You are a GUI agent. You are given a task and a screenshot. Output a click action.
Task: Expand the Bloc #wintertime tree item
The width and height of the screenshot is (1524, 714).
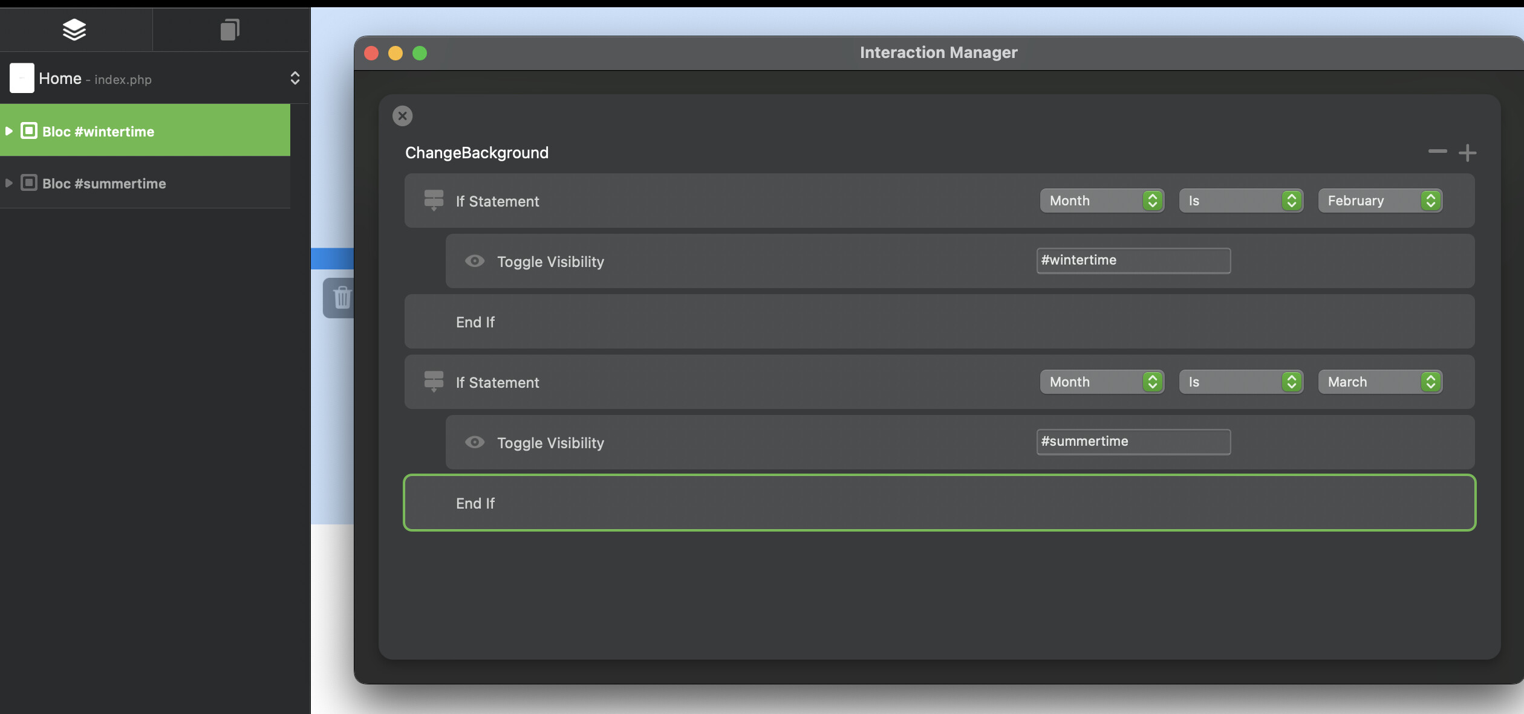[9, 131]
